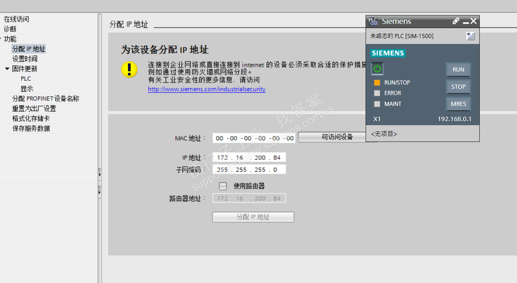Click the SIEMENS logo in PLCSIM
This screenshot has height=283, width=517.
(388, 53)
